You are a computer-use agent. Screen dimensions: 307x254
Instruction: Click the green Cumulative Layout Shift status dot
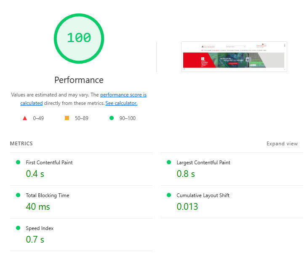(169, 195)
